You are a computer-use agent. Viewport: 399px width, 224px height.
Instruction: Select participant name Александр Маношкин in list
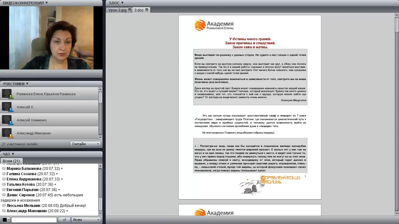[x=34, y=133]
